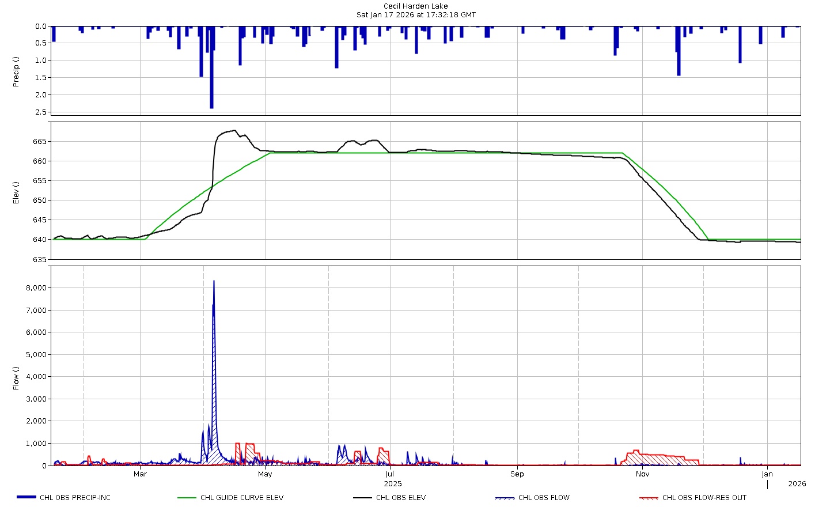Click the CHL OBS FLOW-RES OUT red legend symbol
The image size is (830, 507).
pyautogui.click(x=650, y=498)
